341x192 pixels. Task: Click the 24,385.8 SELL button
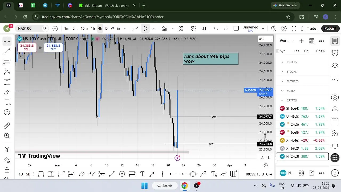pyautogui.click(x=27, y=47)
